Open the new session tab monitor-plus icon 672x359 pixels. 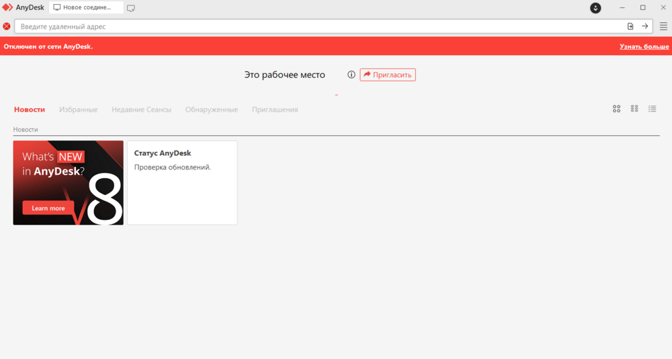(x=131, y=8)
